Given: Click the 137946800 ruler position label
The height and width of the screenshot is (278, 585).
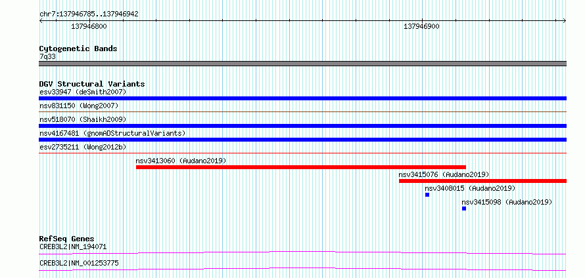Looking at the screenshot, I should point(89,26).
